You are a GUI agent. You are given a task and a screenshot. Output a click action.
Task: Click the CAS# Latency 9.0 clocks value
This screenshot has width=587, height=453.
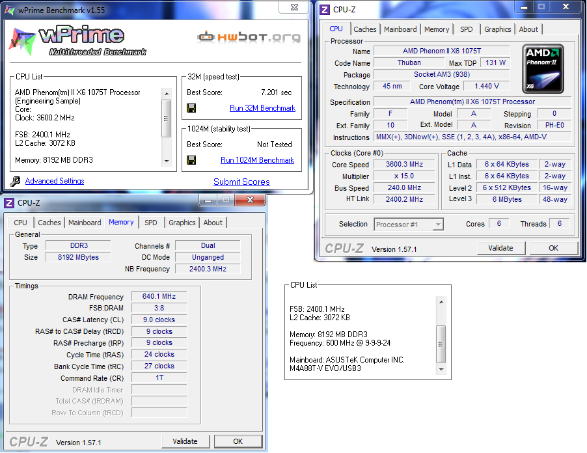159,320
